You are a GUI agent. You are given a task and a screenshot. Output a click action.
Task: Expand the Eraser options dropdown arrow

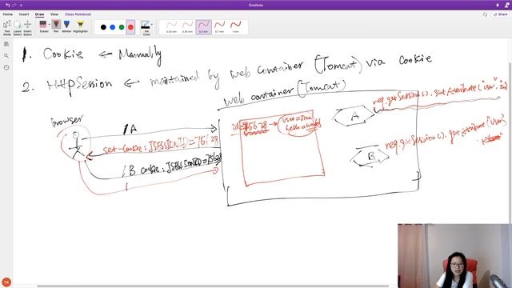click(50, 25)
